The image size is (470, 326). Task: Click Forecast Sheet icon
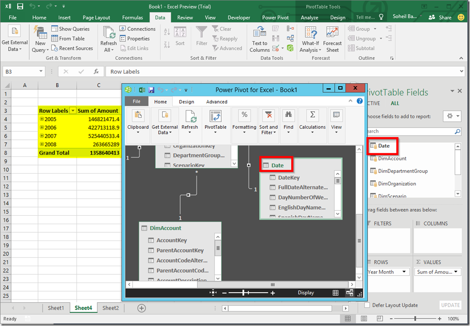coord(332,32)
